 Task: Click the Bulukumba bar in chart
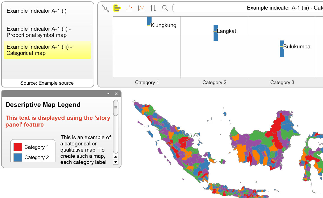point(282,49)
